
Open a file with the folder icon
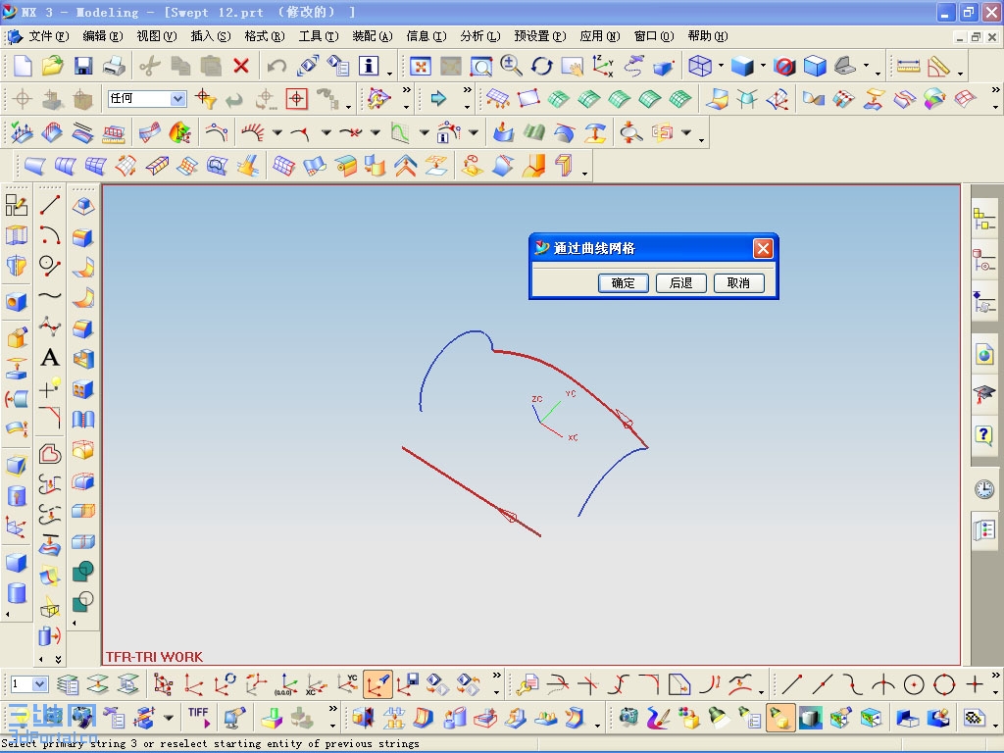tap(53, 66)
